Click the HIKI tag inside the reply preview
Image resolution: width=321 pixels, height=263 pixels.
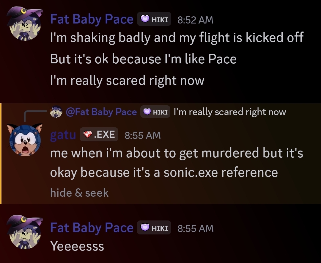155,112
